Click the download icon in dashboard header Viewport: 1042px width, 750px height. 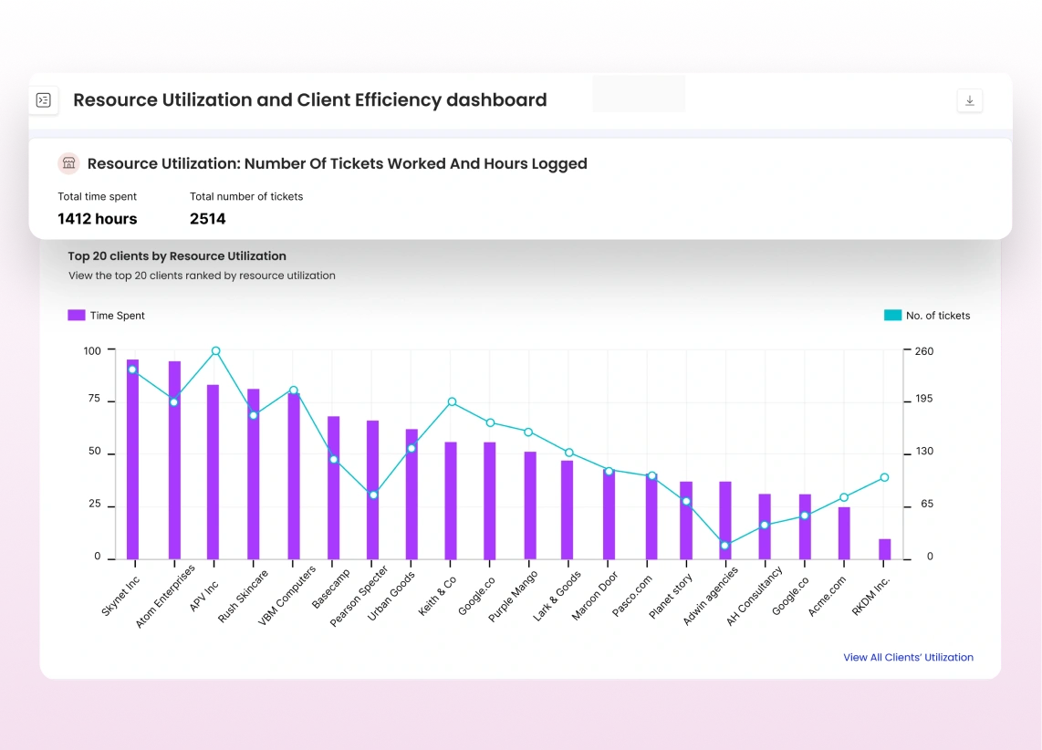point(970,101)
